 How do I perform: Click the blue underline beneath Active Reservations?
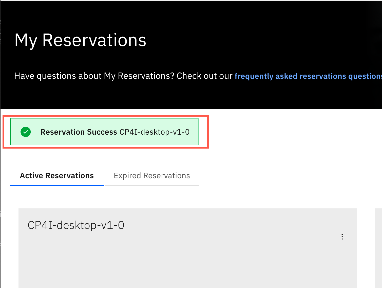tap(57, 185)
